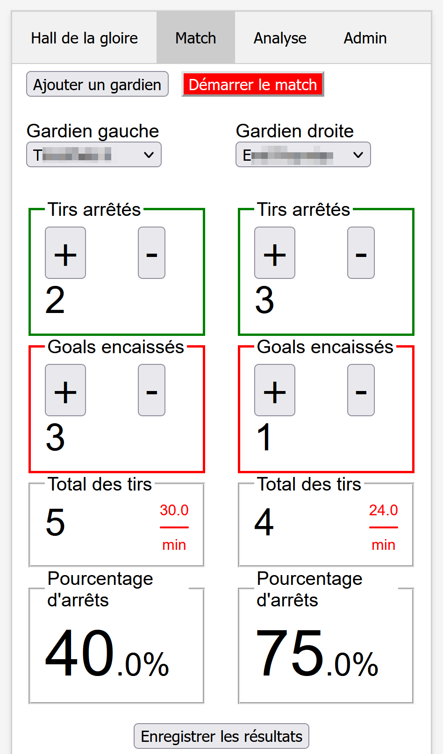Open the Analyse tab
The width and height of the screenshot is (443, 754).
(280, 38)
